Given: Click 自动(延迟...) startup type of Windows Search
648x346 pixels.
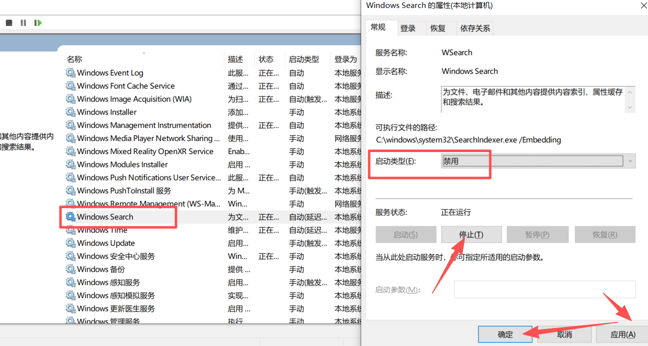Looking at the screenshot, I should tap(308, 217).
